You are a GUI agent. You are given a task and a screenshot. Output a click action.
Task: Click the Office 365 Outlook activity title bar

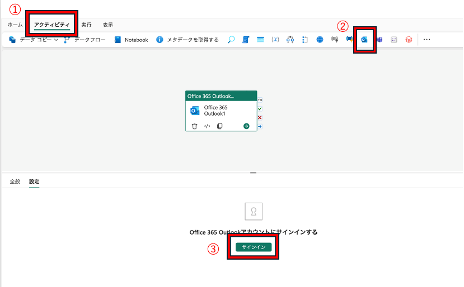(221, 96)
